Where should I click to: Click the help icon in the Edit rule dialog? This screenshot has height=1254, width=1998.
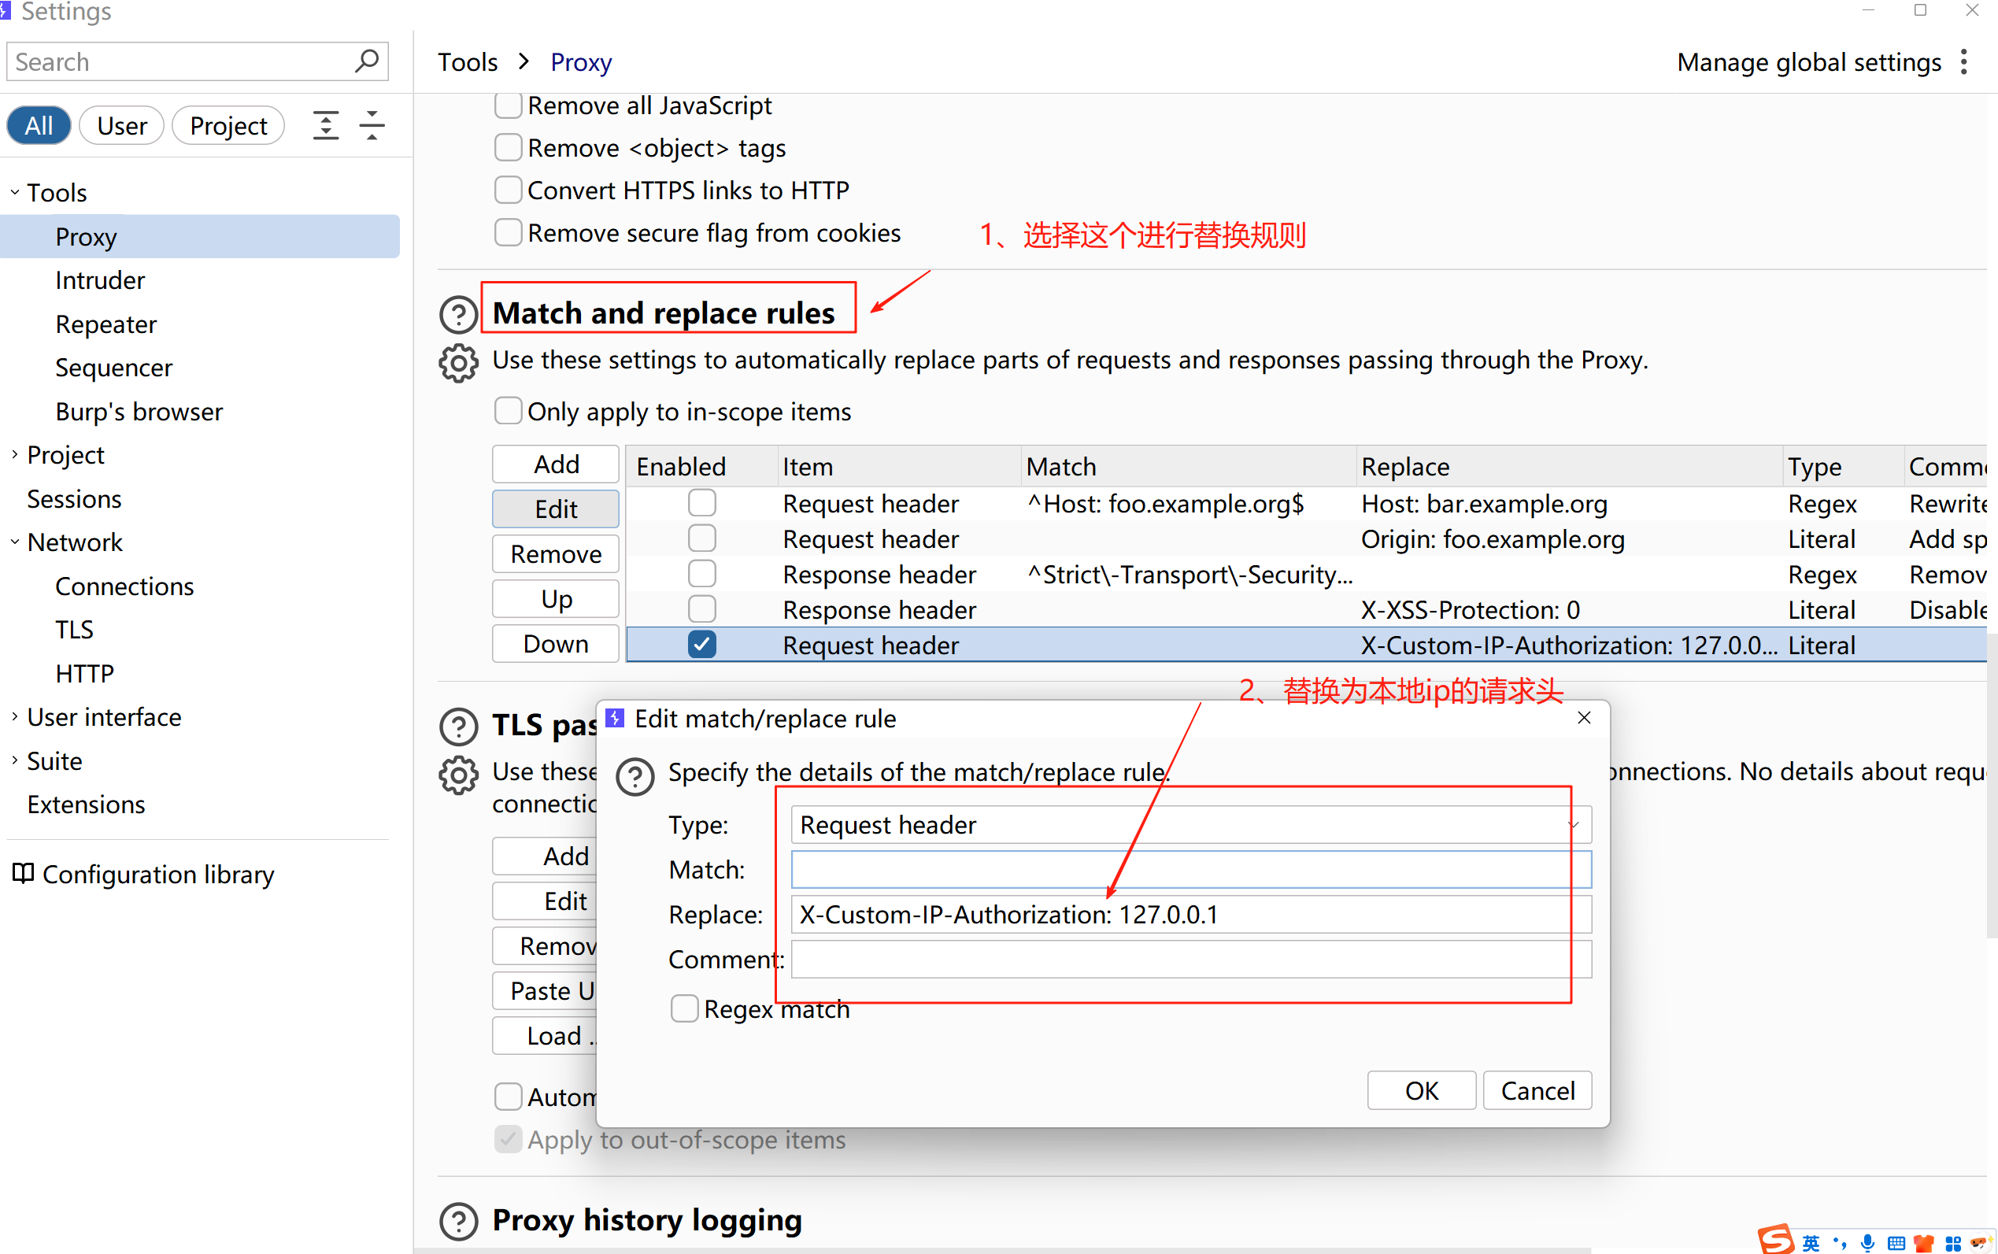point(635,776)
